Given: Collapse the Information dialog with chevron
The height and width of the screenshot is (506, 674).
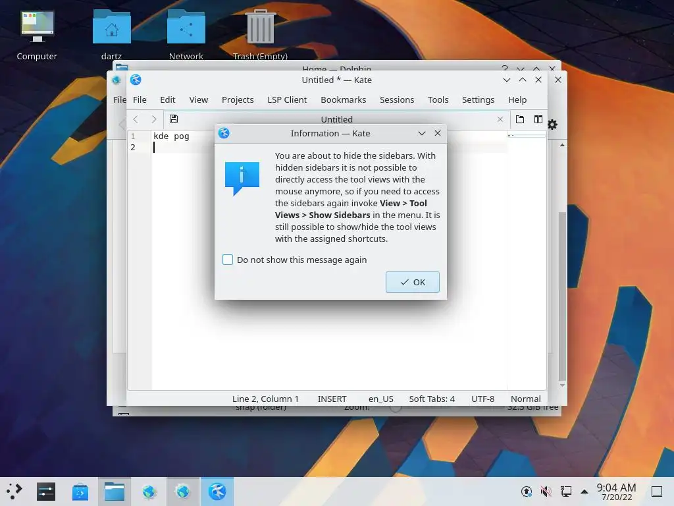Looking at the screenshot, I should click(x=422, y=133).
